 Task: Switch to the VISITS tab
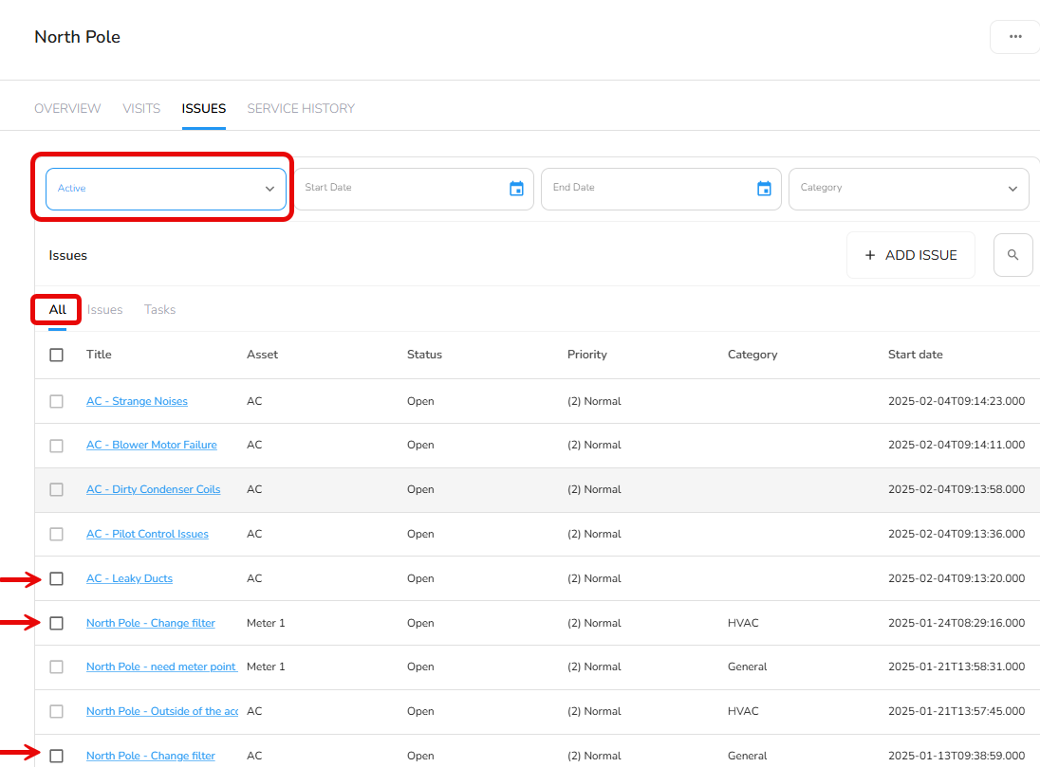141,108
